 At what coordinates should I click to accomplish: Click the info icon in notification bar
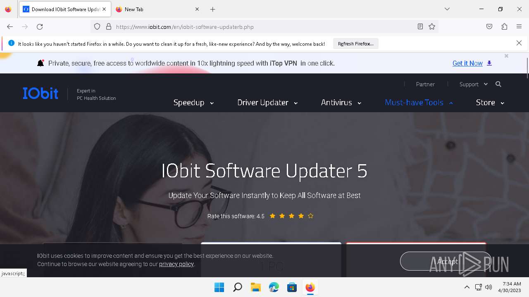tap(11, 43)
